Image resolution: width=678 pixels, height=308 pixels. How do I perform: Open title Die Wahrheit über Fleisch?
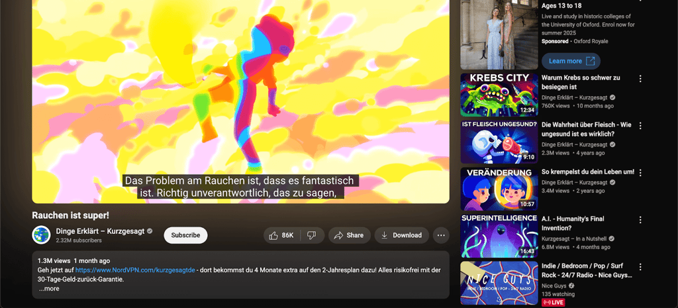(x=587, y=129)
